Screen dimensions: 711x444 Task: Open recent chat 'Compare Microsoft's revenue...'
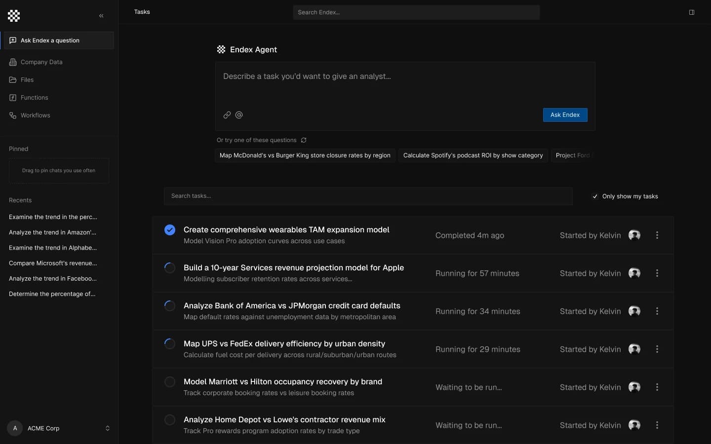tap(53, 263)
